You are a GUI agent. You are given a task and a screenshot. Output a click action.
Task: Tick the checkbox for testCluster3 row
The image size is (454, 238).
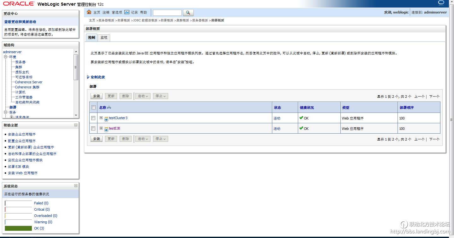point(93,118)
